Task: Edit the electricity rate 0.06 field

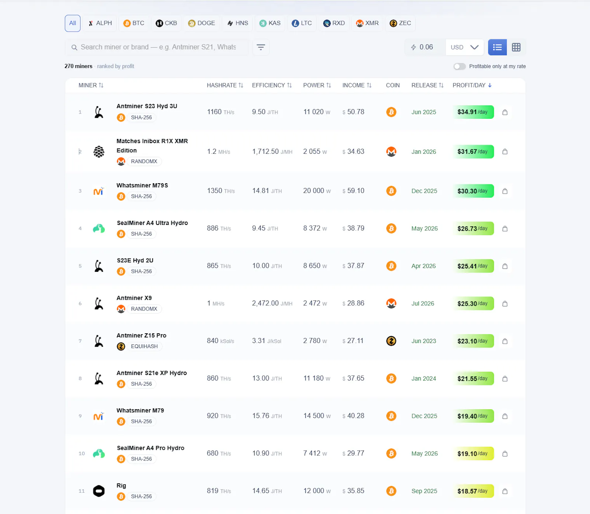Action: (425, 47)
